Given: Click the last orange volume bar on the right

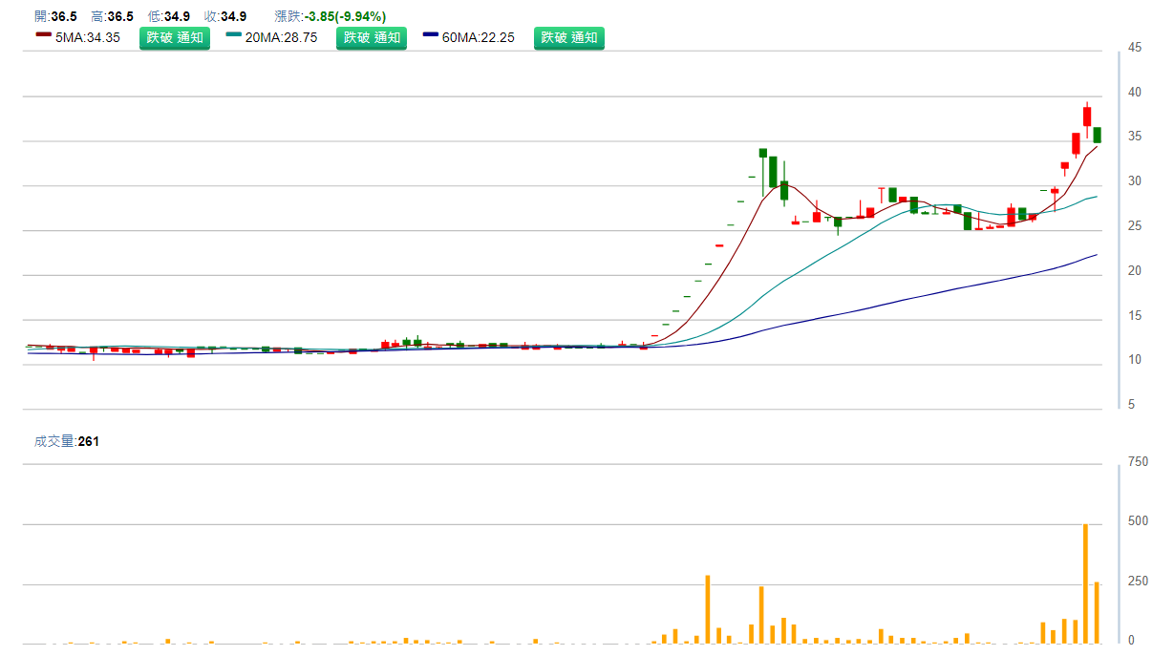Looking at the screenshot, I should pyautogui.click(x=1097, y=612).
